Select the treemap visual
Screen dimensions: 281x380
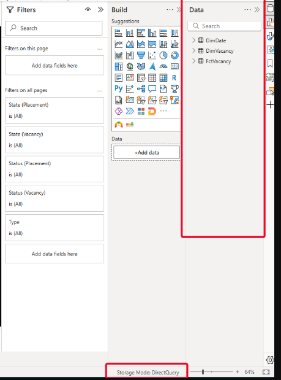tap(118, 66)
